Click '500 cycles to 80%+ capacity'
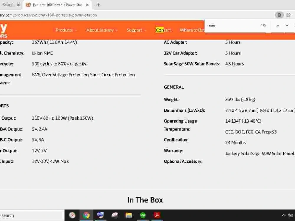Screen dimensions: 295x221 tap(59, 64)
